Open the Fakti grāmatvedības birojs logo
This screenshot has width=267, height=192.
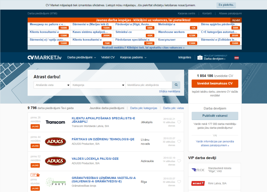coord(56,182)
